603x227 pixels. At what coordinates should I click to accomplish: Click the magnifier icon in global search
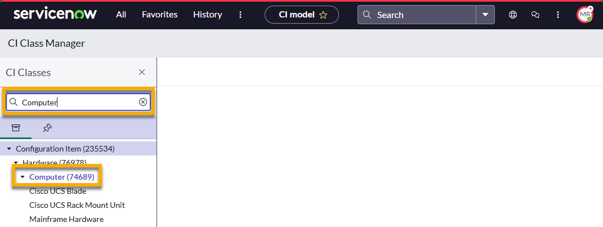tap(367, 15)
